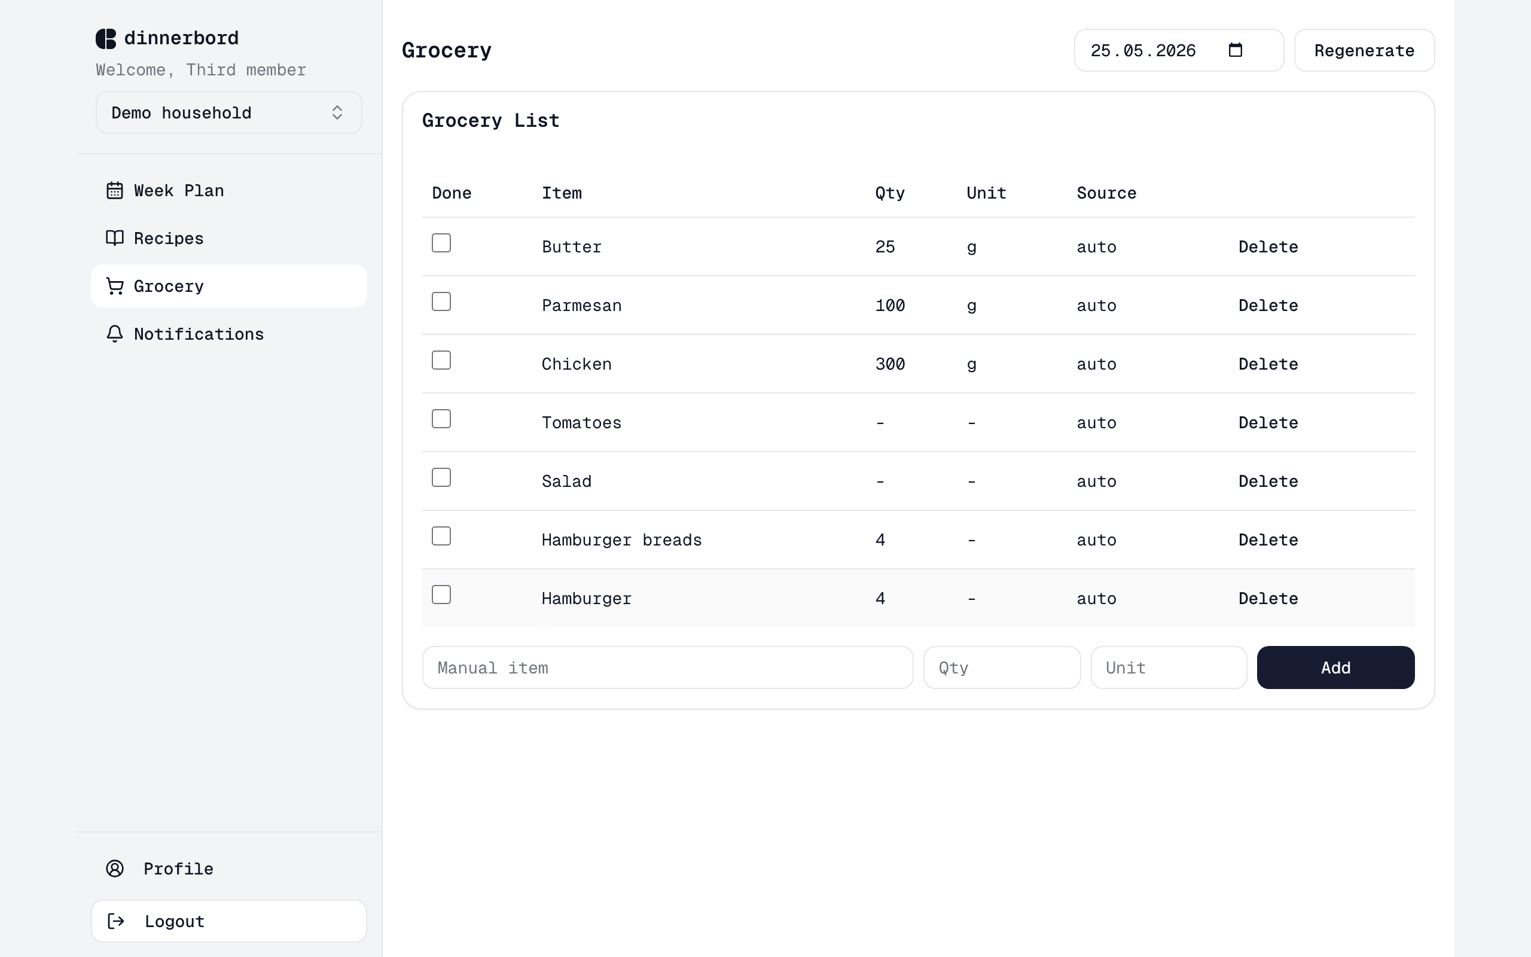Expand the Demo household selector

click(x=229, y=112)
